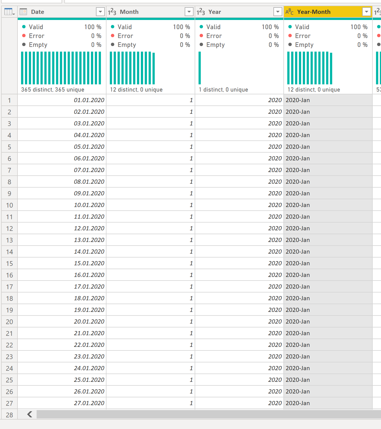The height and width of the screenshot is (429, 381).
Task: Click the Error 0 % row under Year-Month
Action: click(x=328, y=36)
